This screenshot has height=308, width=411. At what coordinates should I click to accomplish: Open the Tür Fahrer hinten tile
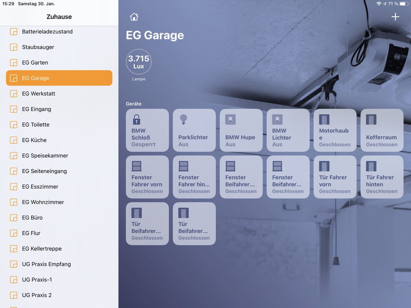(x=382, y=177)
